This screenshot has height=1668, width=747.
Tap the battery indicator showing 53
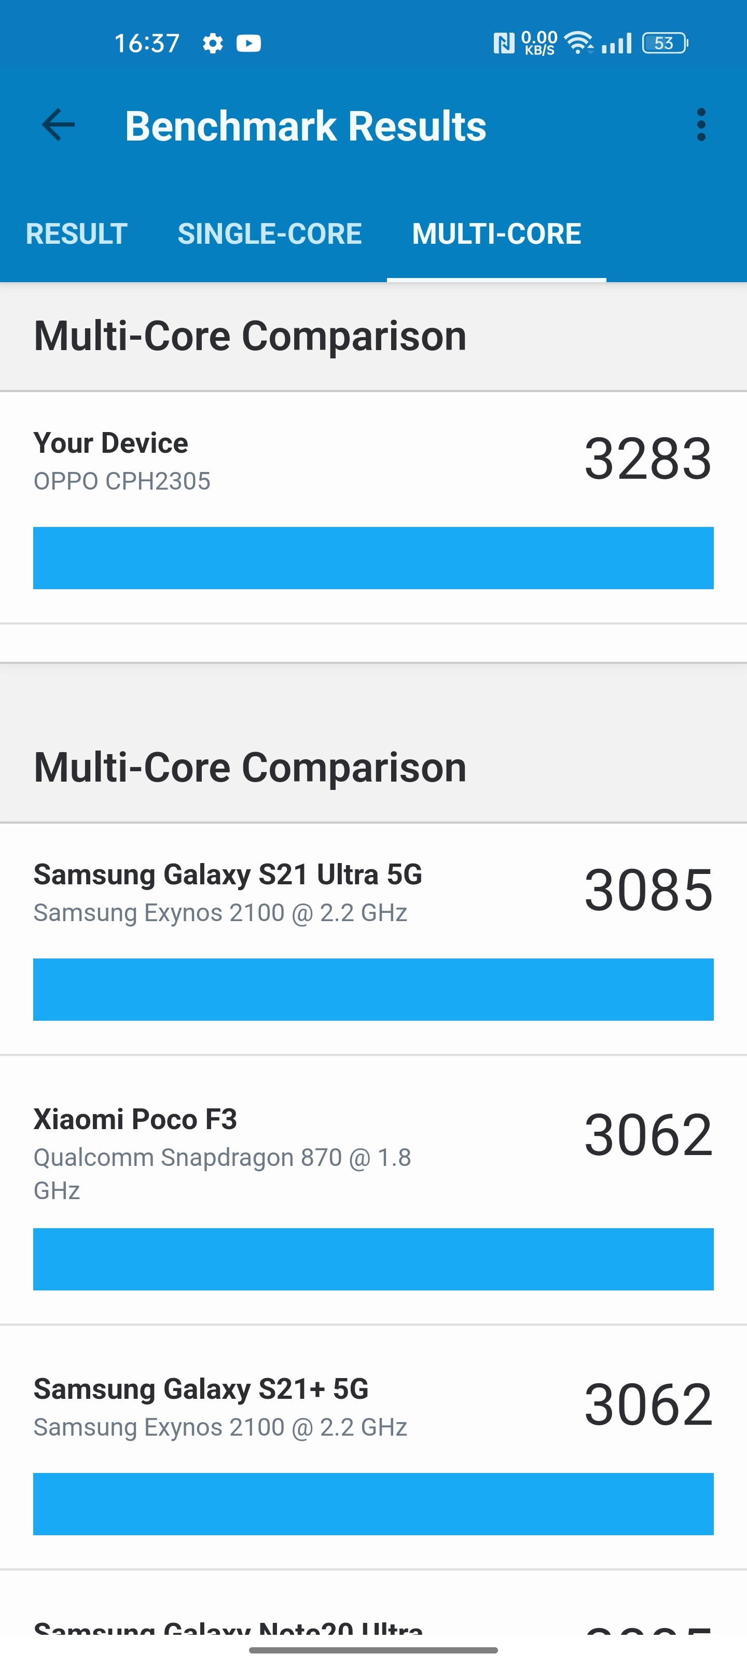(x=662, y=43)
